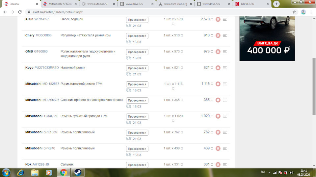Click the delivery truck icon for Aisin WPM-057
Viewport: 316px width, 177px height.
pos(129,26)
